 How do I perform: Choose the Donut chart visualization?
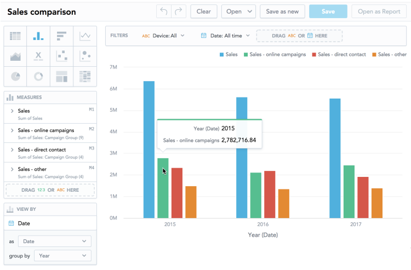tap(38, 76)
